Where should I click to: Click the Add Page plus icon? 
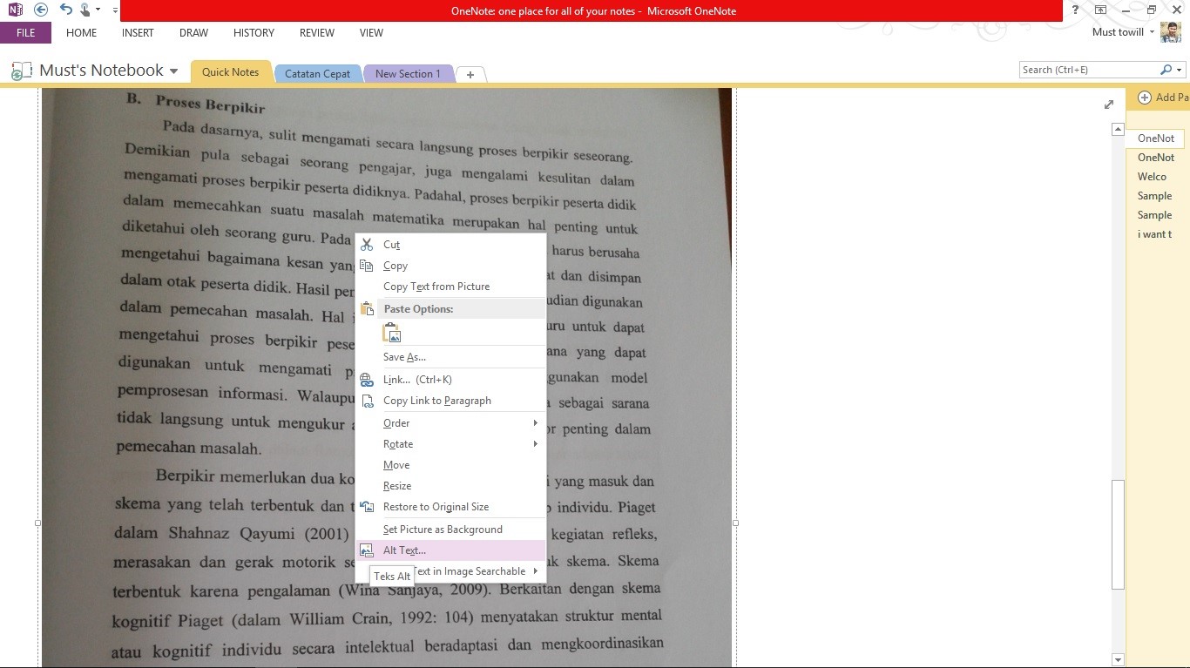click(1146, 98)
